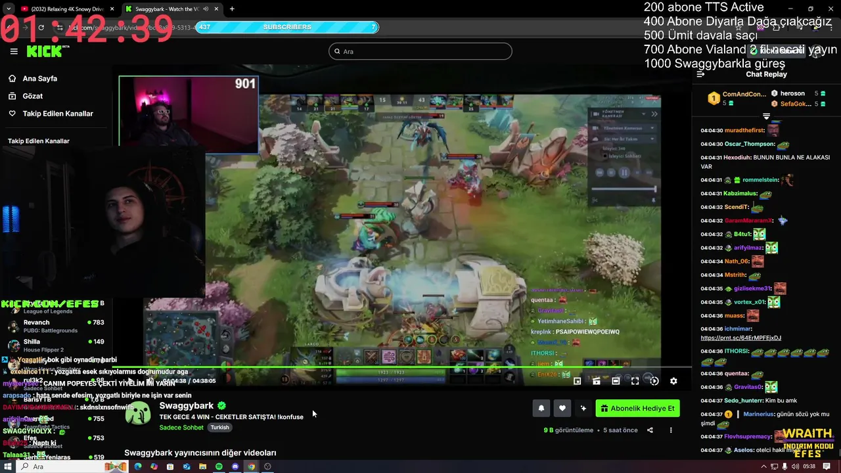841x473 pixels.
Task: Open the Kick hamburger sidebar menu
Action: 14,51
